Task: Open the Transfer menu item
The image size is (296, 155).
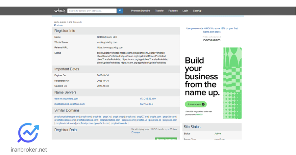Action: [159, 11]
